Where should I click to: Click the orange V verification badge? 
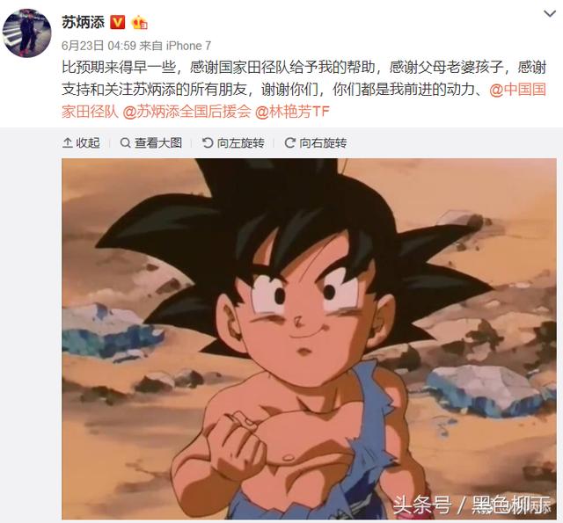pyautogui.click(x=117, y=22)
